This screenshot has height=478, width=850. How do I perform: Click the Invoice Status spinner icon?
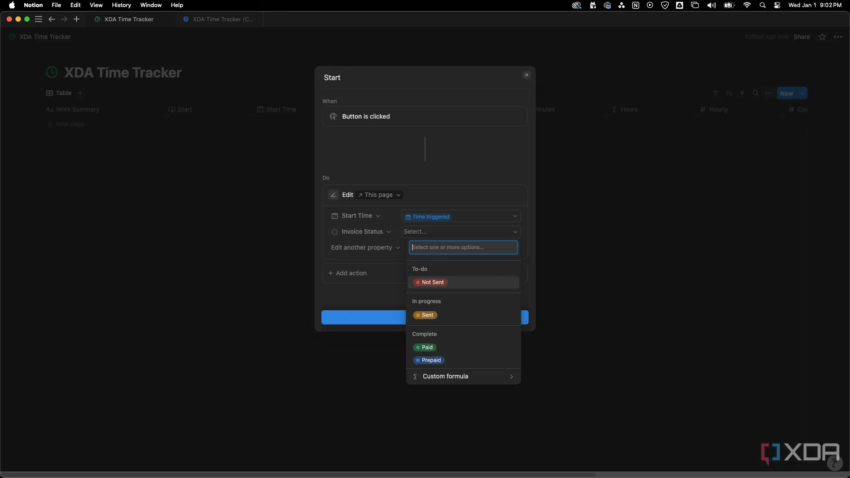pyautogui.click(x=335, y=232)
